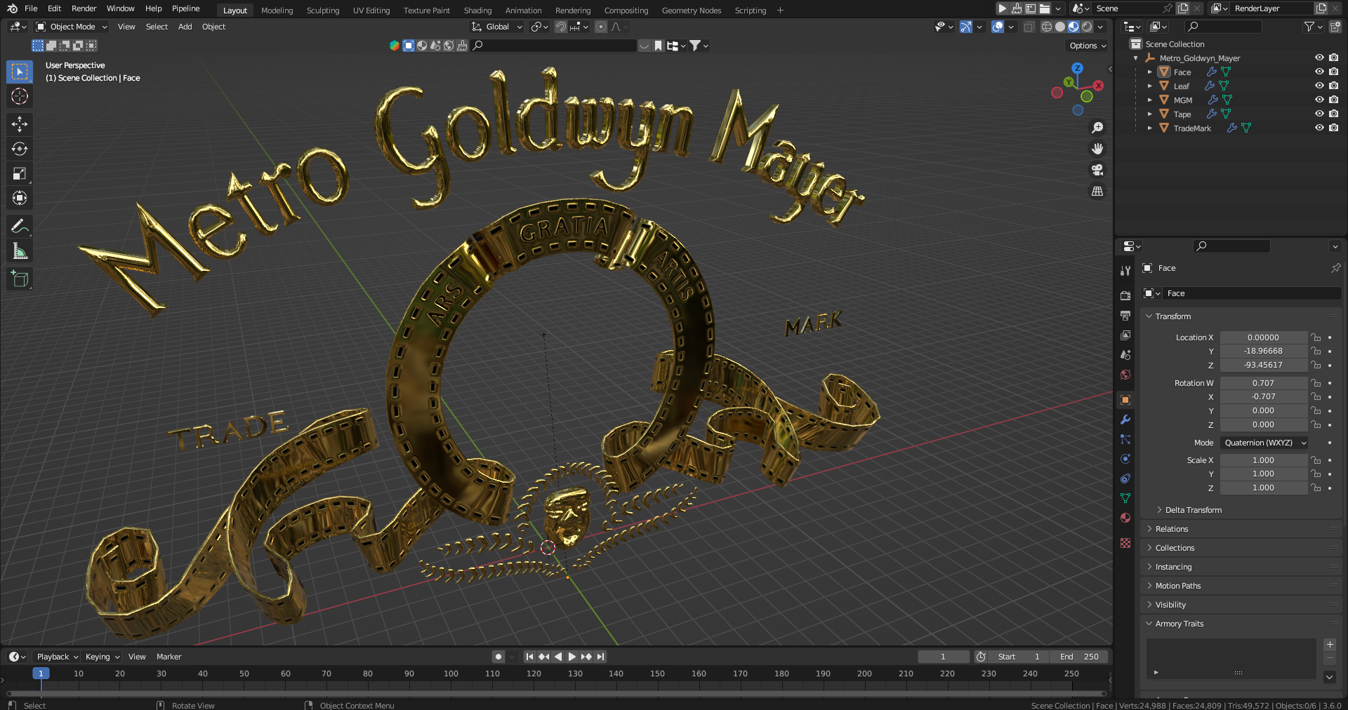
Task: Select the Measure tool
Action: pyautogui.click(x=20, y=250)
